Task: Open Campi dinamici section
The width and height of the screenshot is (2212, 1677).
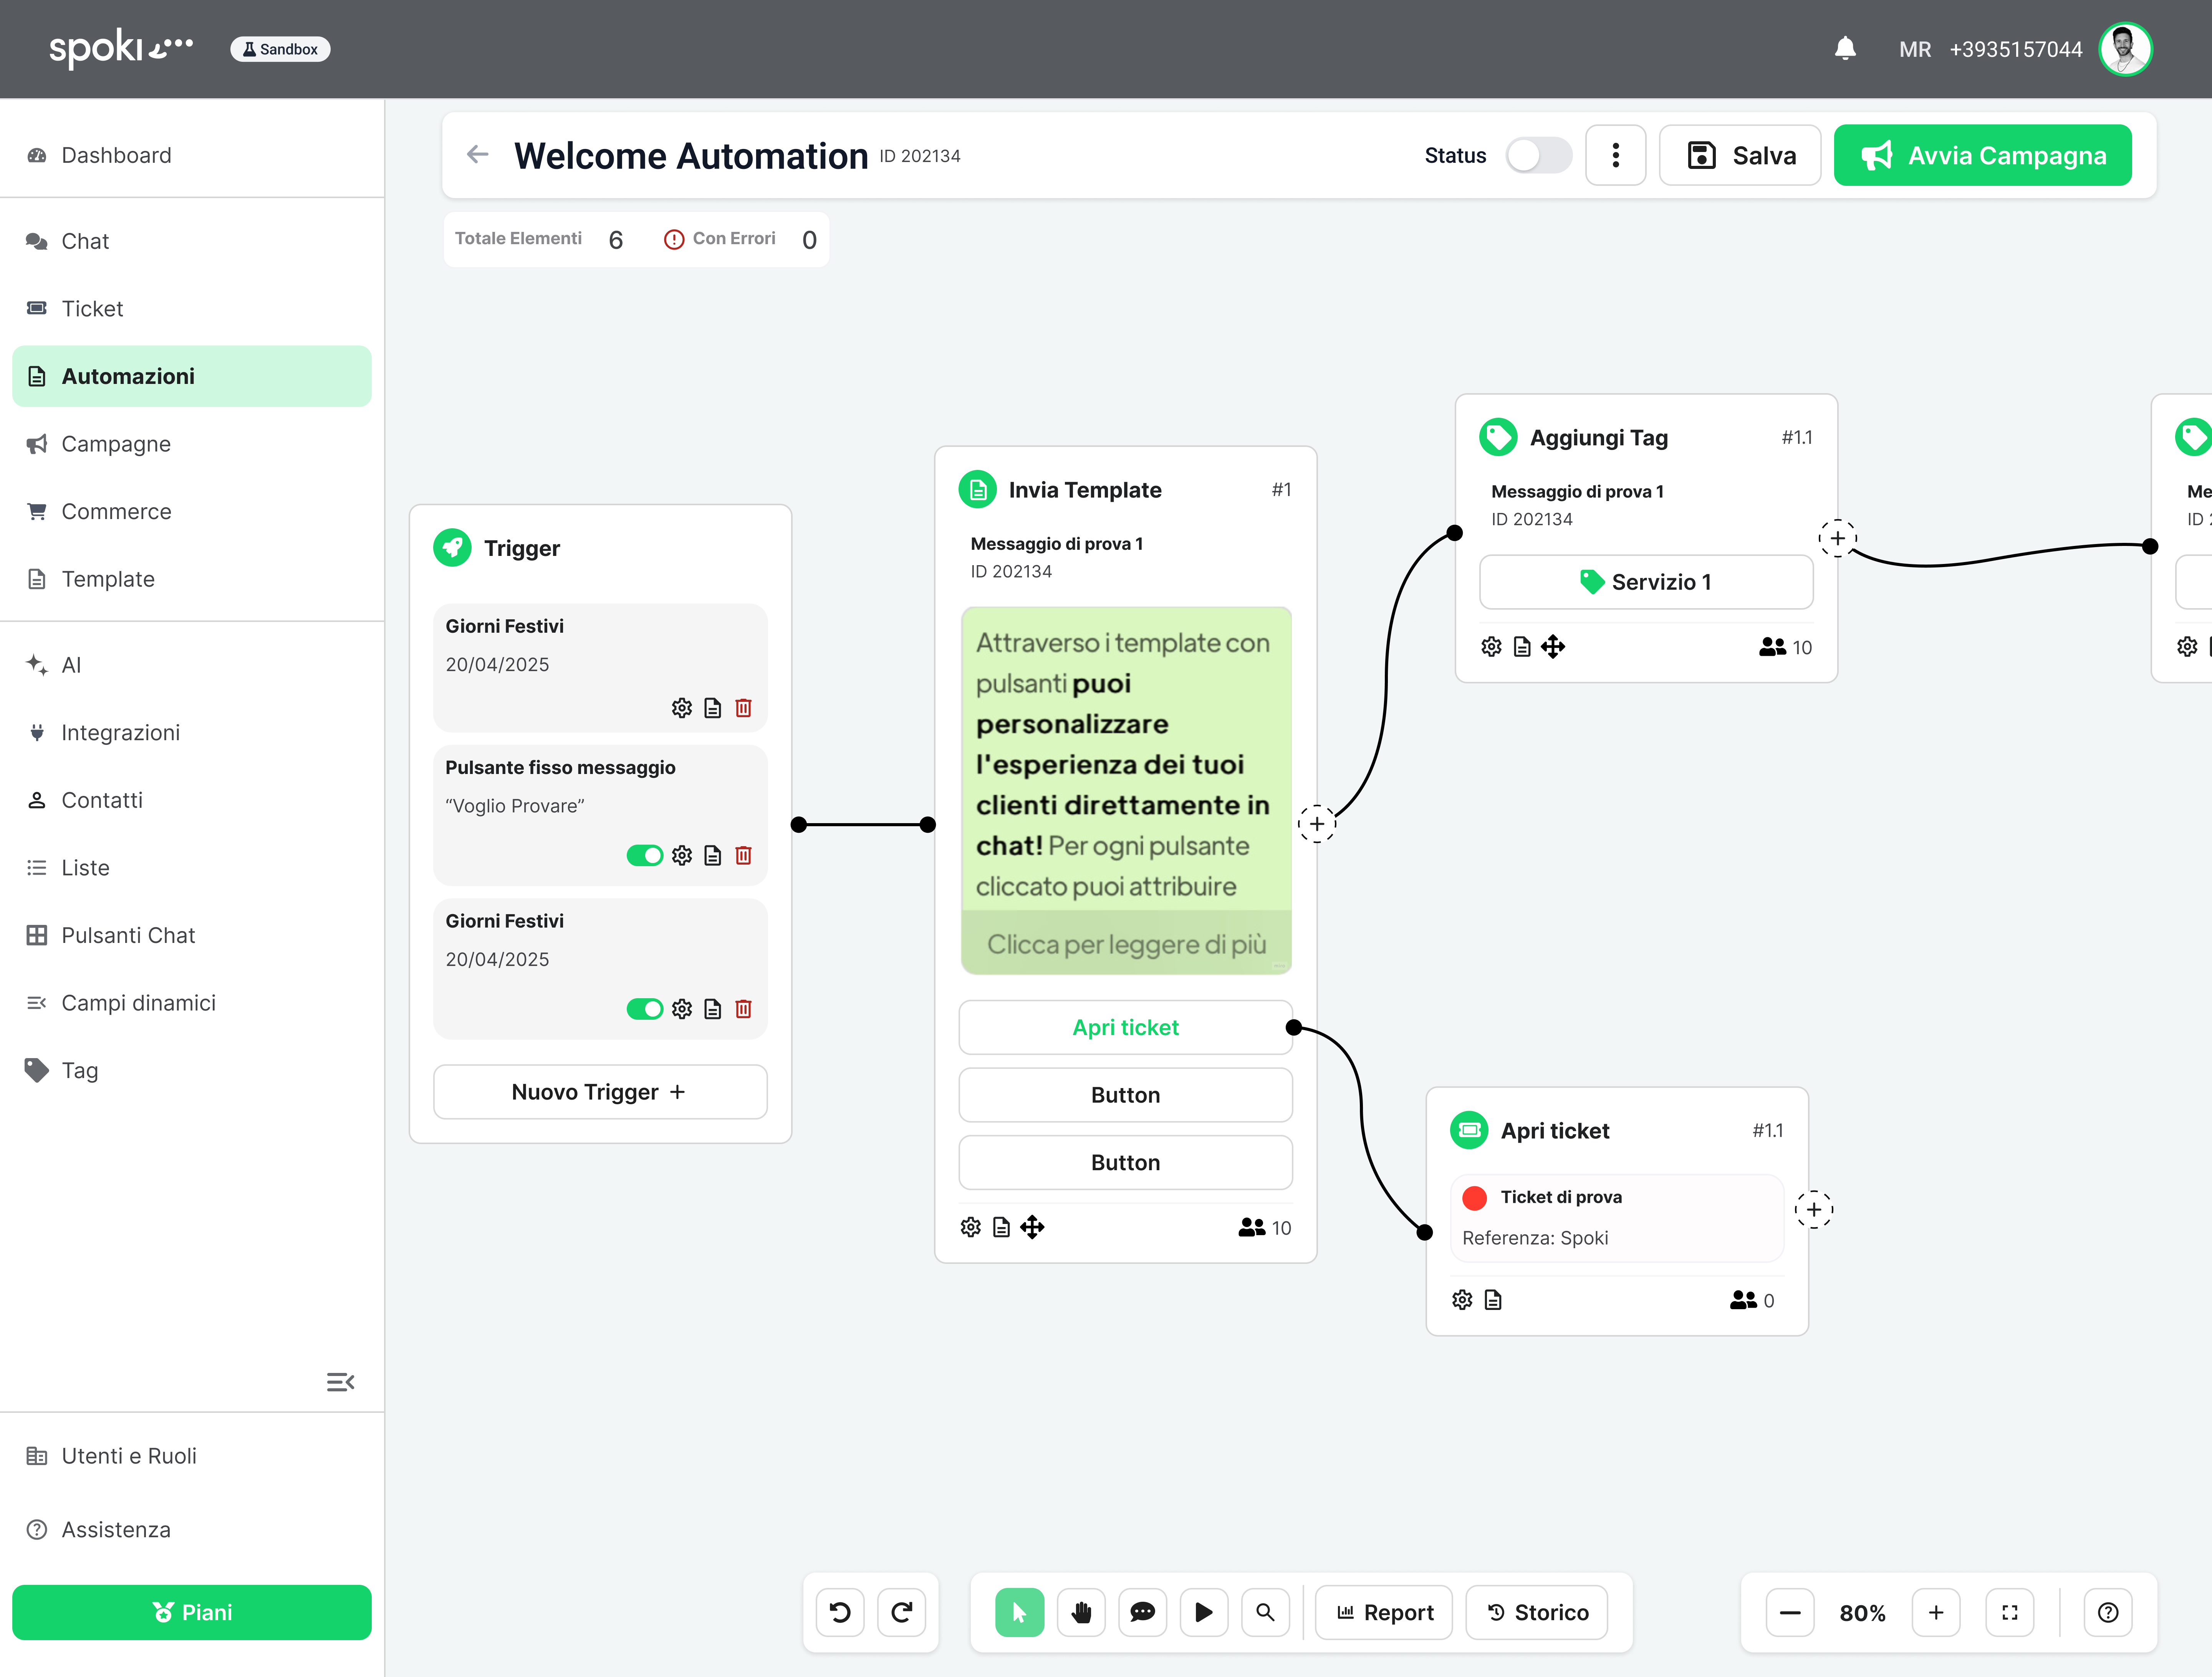Action: click(192, 1003)
